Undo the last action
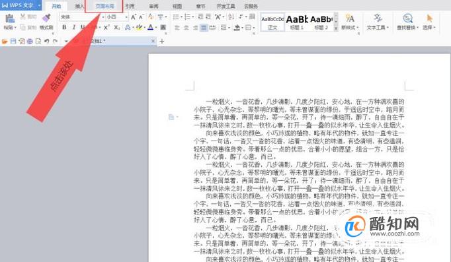451x262 pixels. (x=46, y=42)
